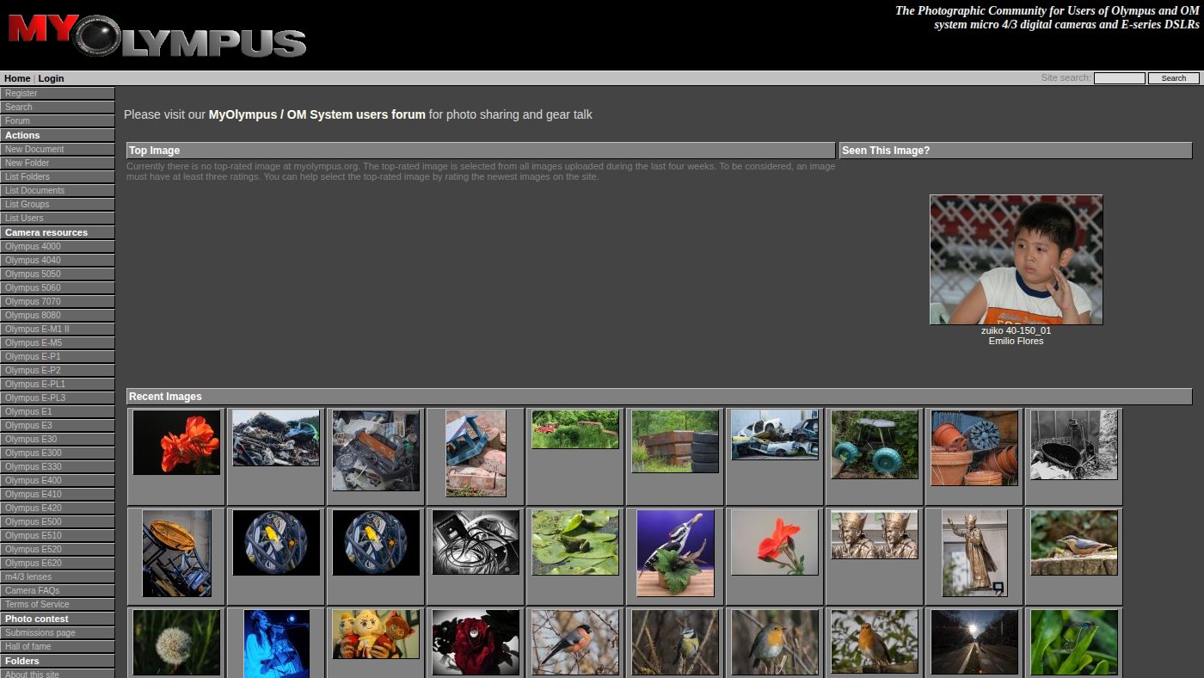Open the Hall of fame link
The height and width of the screenshot is (678, 1204).
58,646
